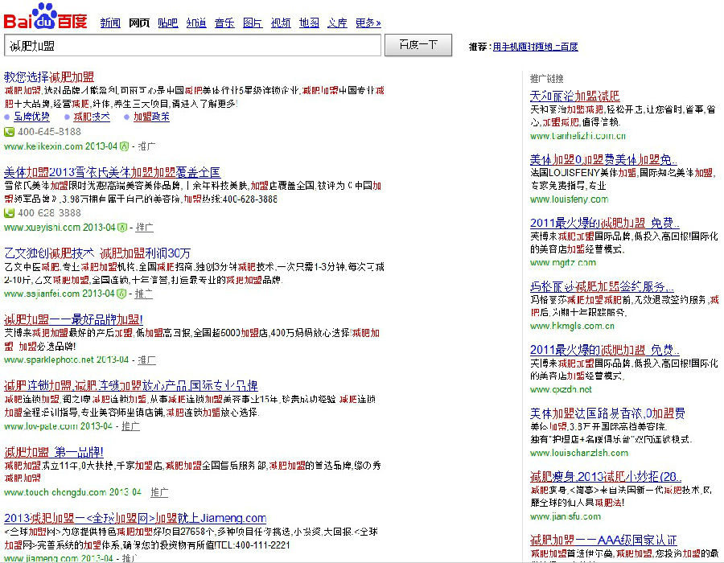Open the sidebar ad 美体加盟法国路易香浓,0加盟费
724x563 pixels.
pyautogui.click(x=607, y=413)
